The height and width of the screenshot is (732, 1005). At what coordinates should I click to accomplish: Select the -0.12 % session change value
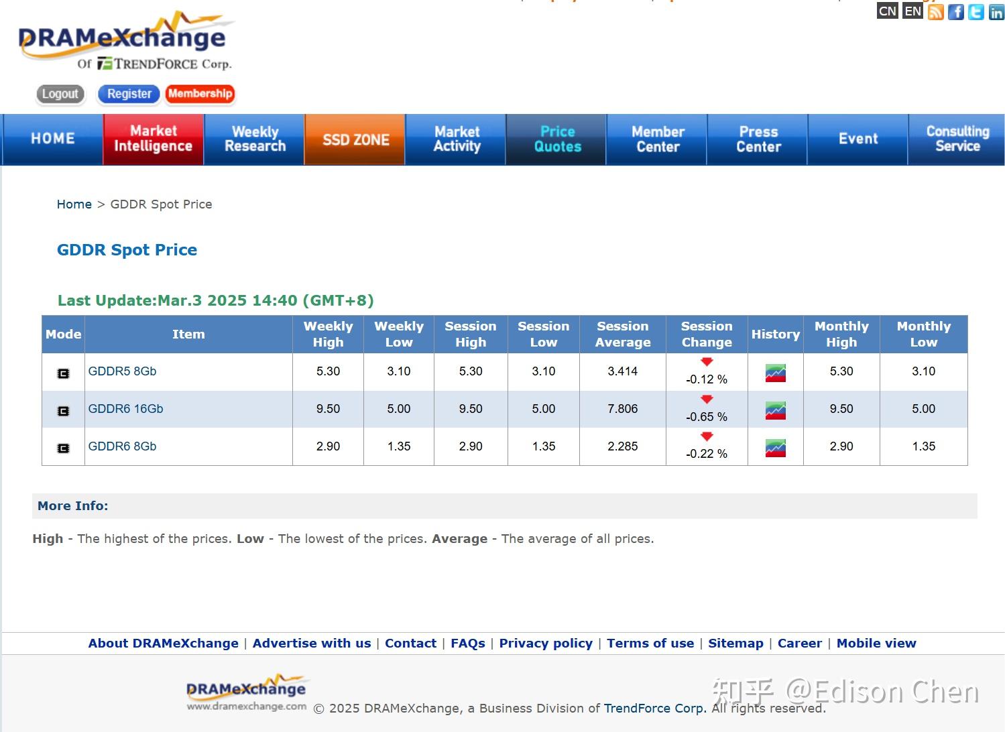pyautogui.click(x=707, y=379)
